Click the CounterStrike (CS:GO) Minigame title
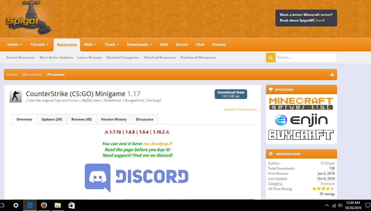 (76, 94)
